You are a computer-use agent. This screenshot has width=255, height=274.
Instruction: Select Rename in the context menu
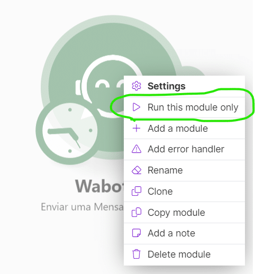[184, 170]
